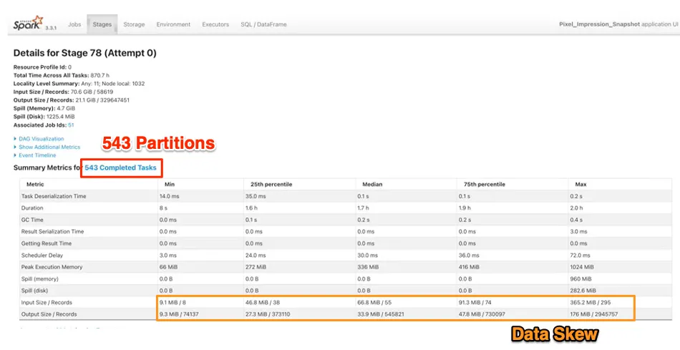
Task: Click the Spark logo icon
Action: coord(28,23)
